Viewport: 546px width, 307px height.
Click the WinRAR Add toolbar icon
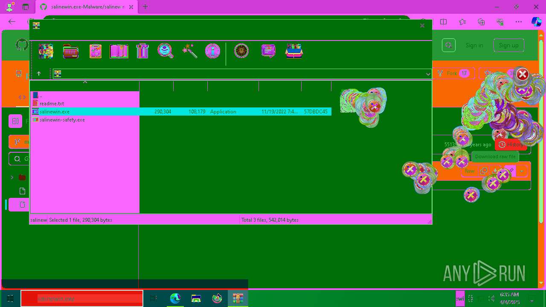tap(46, 51)
